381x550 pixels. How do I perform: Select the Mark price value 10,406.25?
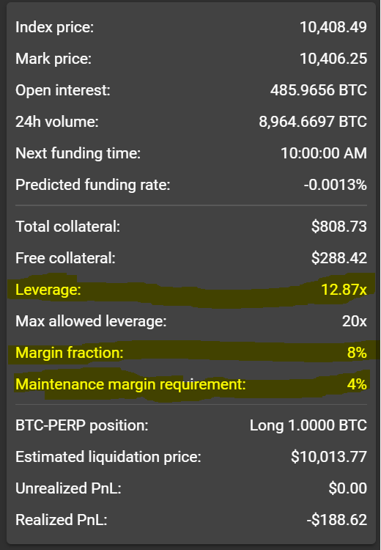(333, 59)
